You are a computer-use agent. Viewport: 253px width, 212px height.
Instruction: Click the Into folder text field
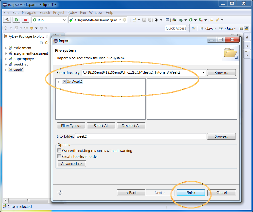click(140, 136)
